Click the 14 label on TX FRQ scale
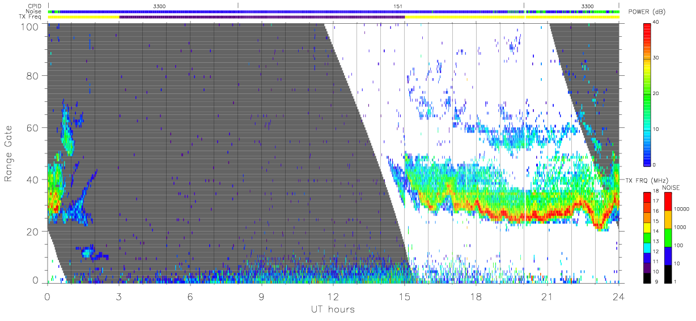696x321 pixels. click(656, 232)
